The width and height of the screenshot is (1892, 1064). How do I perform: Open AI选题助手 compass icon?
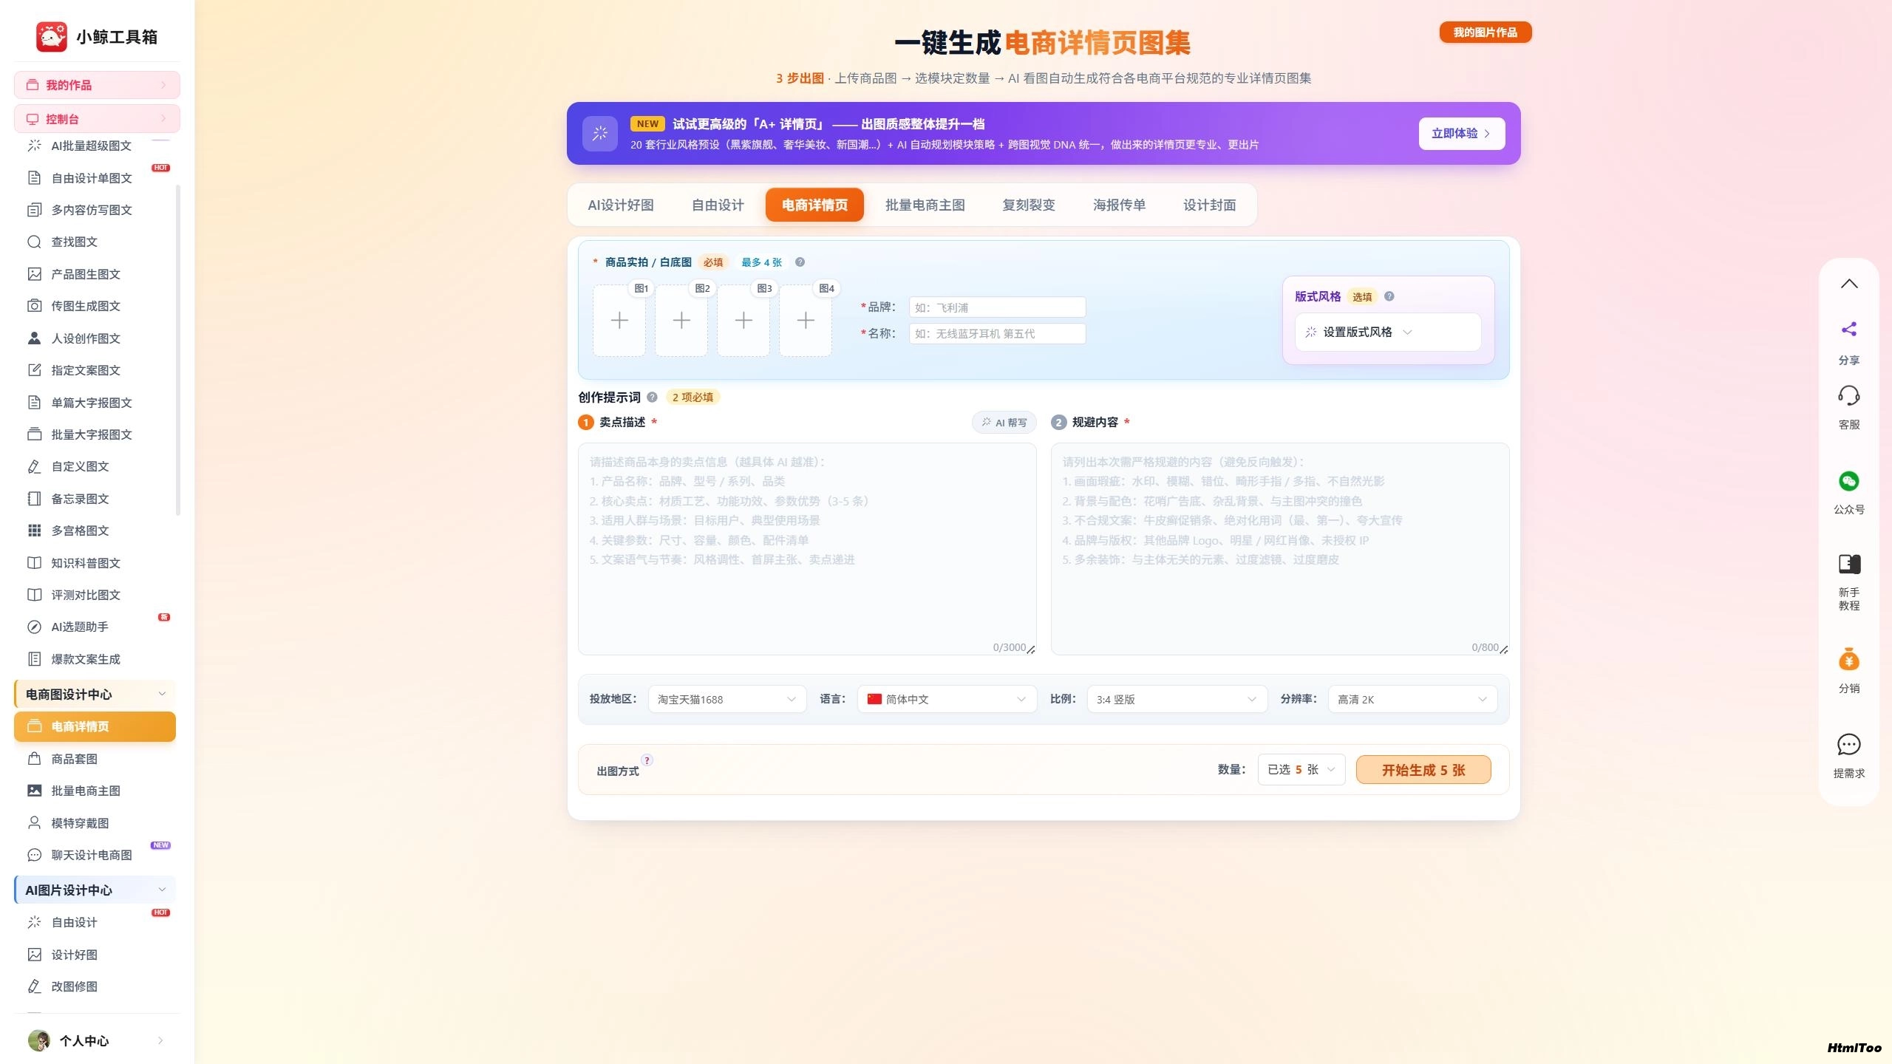pos(34,627)
